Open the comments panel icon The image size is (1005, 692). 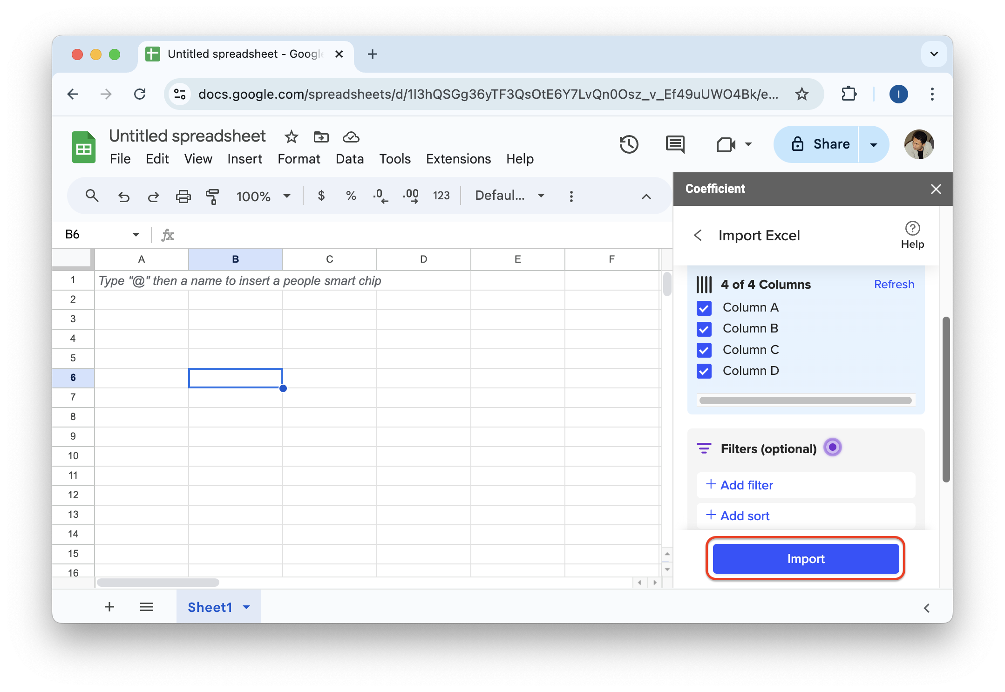tap(675, 144)
